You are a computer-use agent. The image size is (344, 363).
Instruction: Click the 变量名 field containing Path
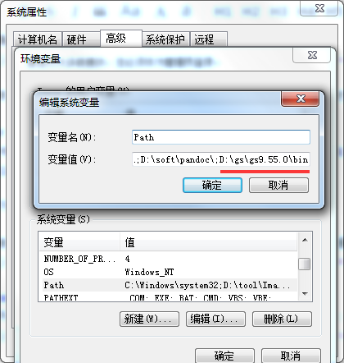[221, 137]
